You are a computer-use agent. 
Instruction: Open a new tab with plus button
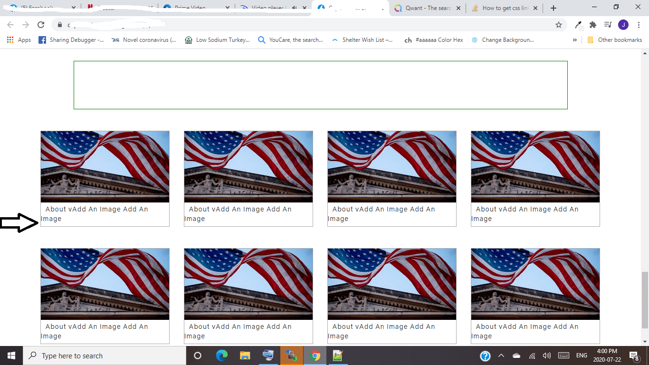point(554,8)
